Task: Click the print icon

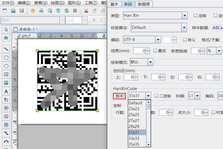Action: click(41, 11)
